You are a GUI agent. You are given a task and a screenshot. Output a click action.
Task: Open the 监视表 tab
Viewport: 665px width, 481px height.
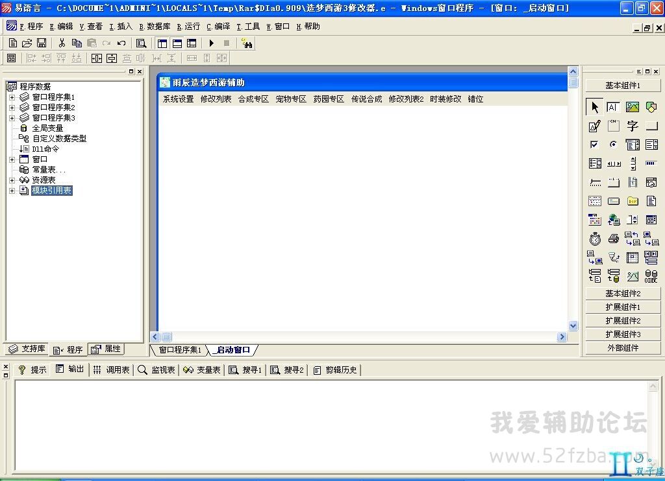(x=157, y=370)
